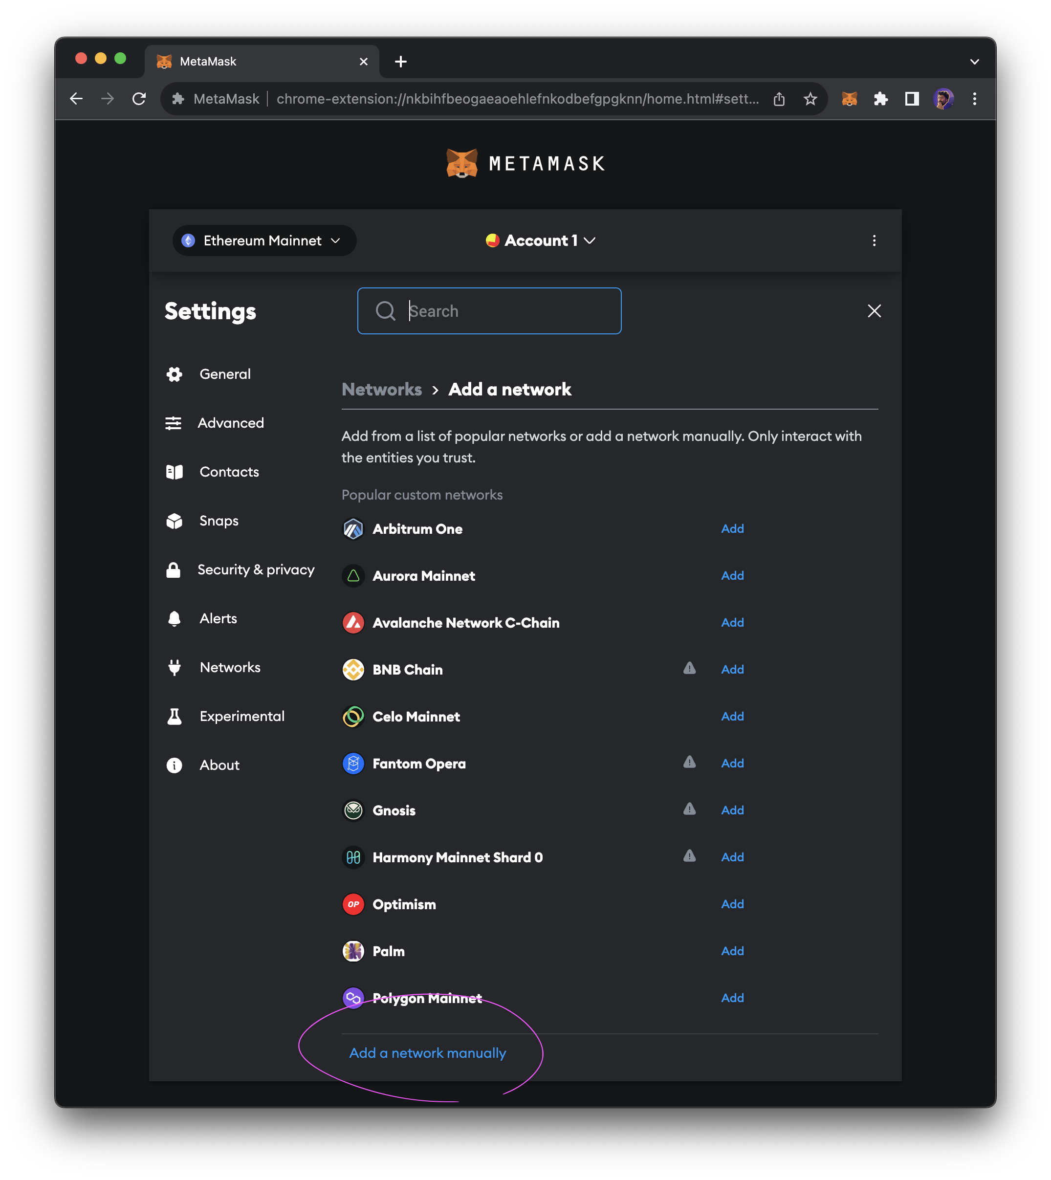Select the General settings icon

(x=174, y=374)
